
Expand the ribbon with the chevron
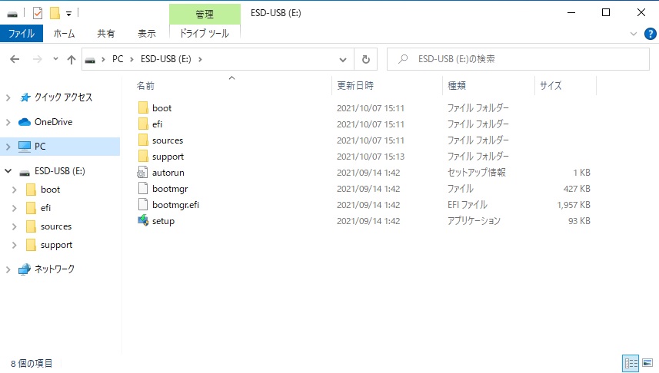pyautogui.click(x=634, y=34)
